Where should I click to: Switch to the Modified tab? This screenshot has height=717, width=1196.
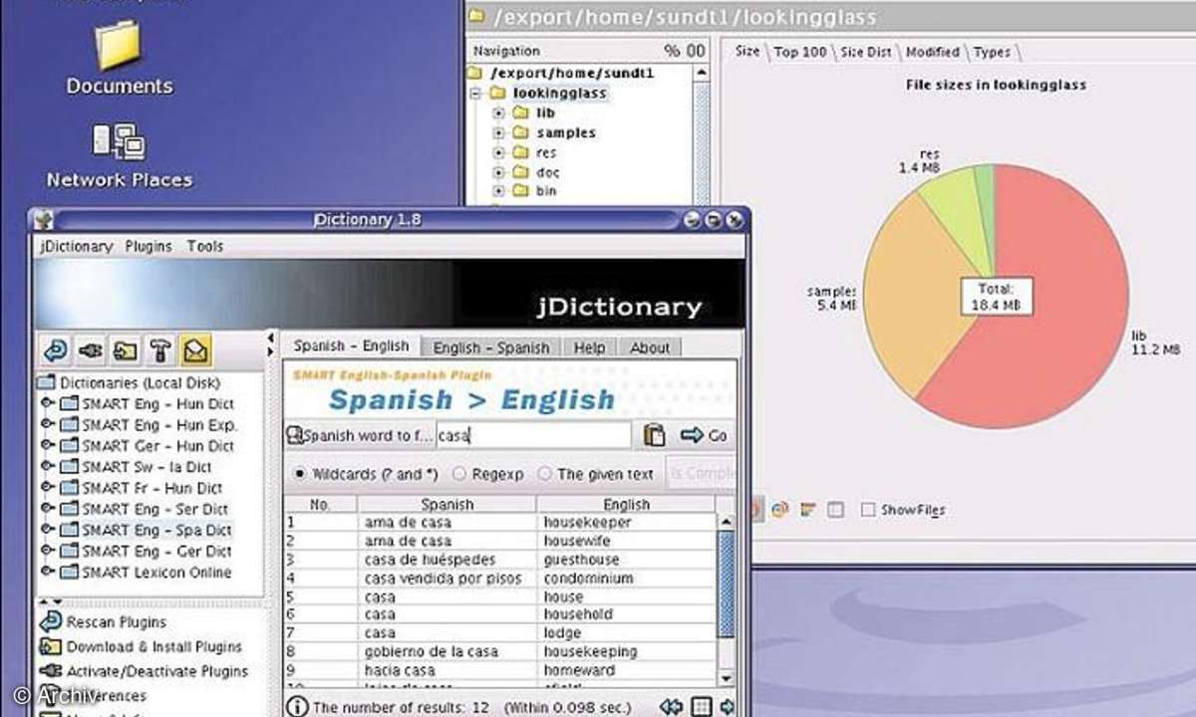pos(932,52)
